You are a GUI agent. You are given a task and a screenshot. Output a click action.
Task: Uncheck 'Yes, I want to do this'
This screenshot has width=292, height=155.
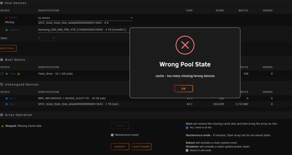tap(187, 128)
